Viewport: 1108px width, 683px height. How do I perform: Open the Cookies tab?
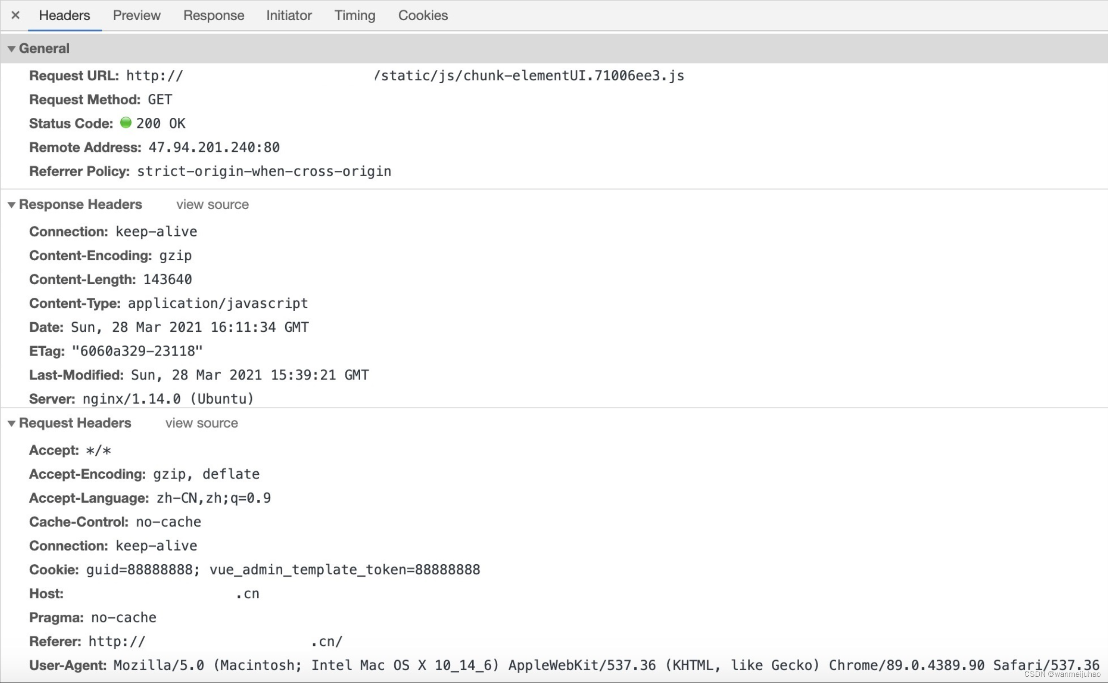pyautogui.click(x=423, y=15)
